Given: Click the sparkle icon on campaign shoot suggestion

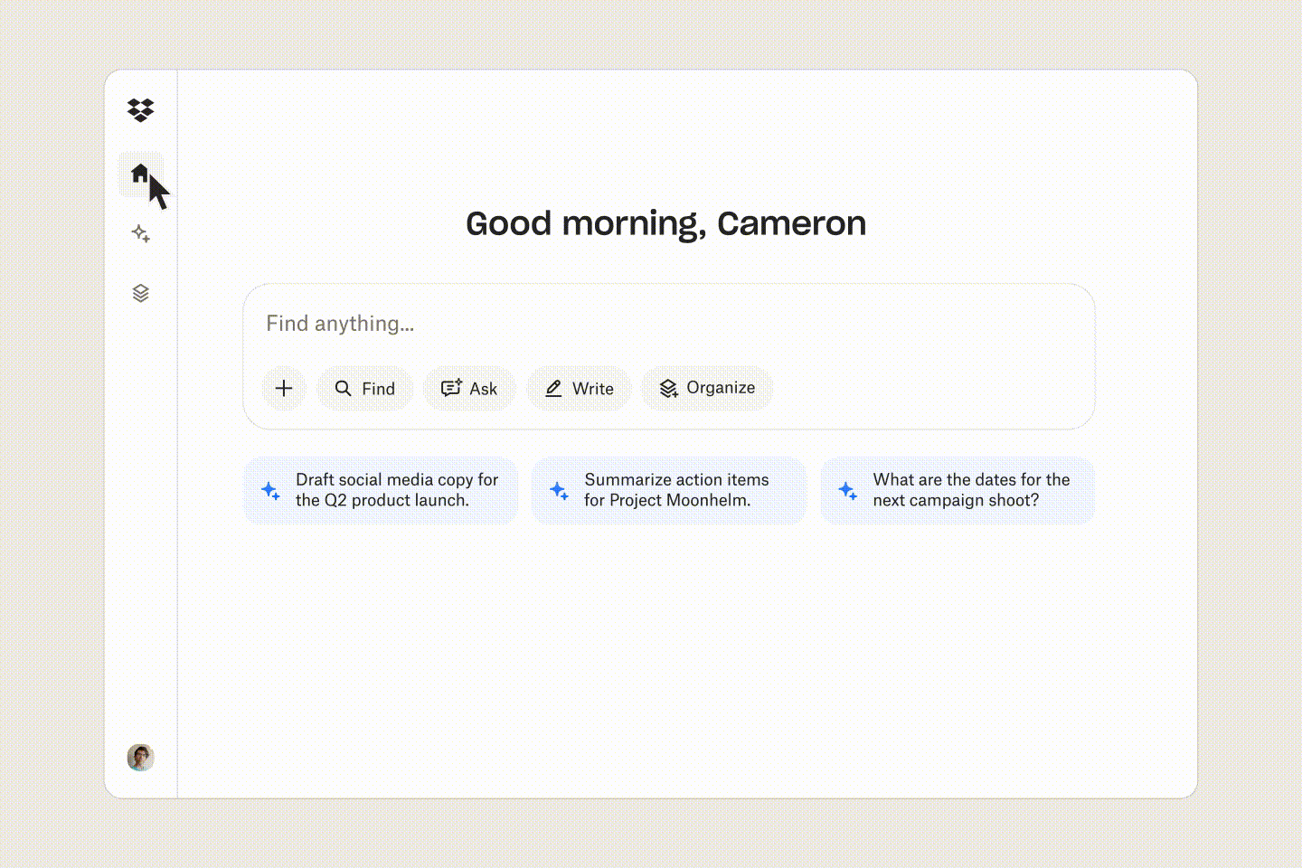Looking at the screenshot, I should tap(847, 490).
